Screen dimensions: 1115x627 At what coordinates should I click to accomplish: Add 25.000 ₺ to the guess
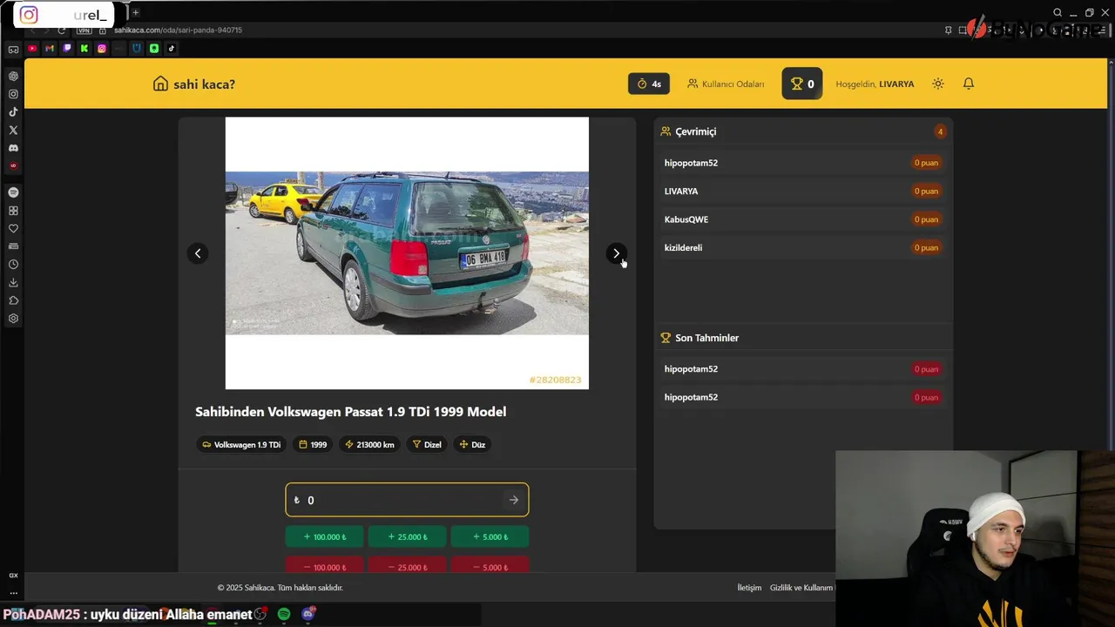pos(407,537)
